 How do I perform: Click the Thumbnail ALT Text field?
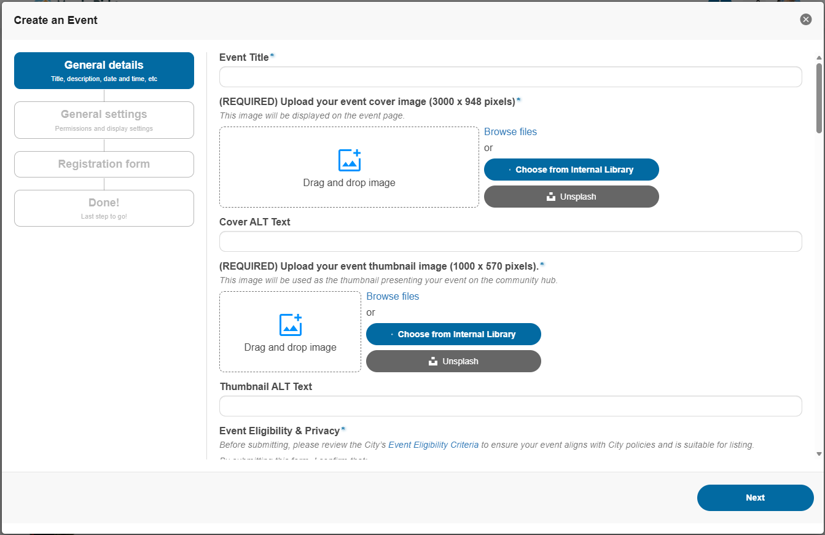tap(510, 406)
